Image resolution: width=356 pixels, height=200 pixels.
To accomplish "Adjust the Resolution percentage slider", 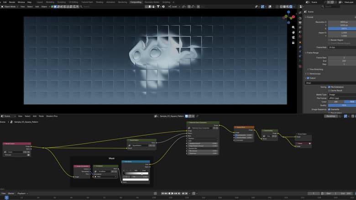I will (342, 29).
